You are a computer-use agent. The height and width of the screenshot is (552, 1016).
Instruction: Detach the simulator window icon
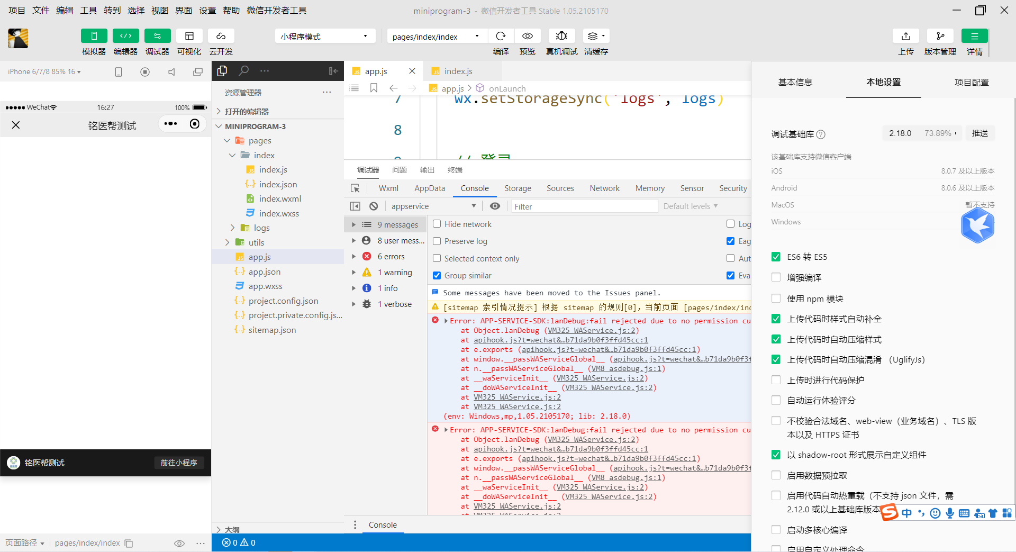198,72
